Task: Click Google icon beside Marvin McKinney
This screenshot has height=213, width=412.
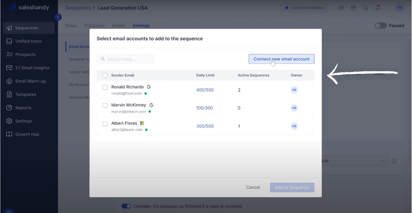Action: (151, 105)
